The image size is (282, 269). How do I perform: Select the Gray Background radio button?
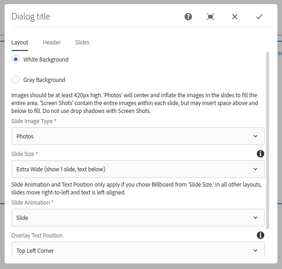[16, 80]
